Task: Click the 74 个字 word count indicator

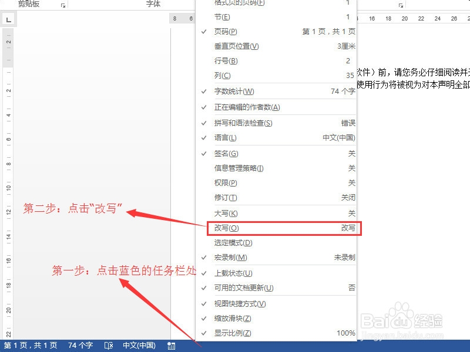Action: [79, 346]
